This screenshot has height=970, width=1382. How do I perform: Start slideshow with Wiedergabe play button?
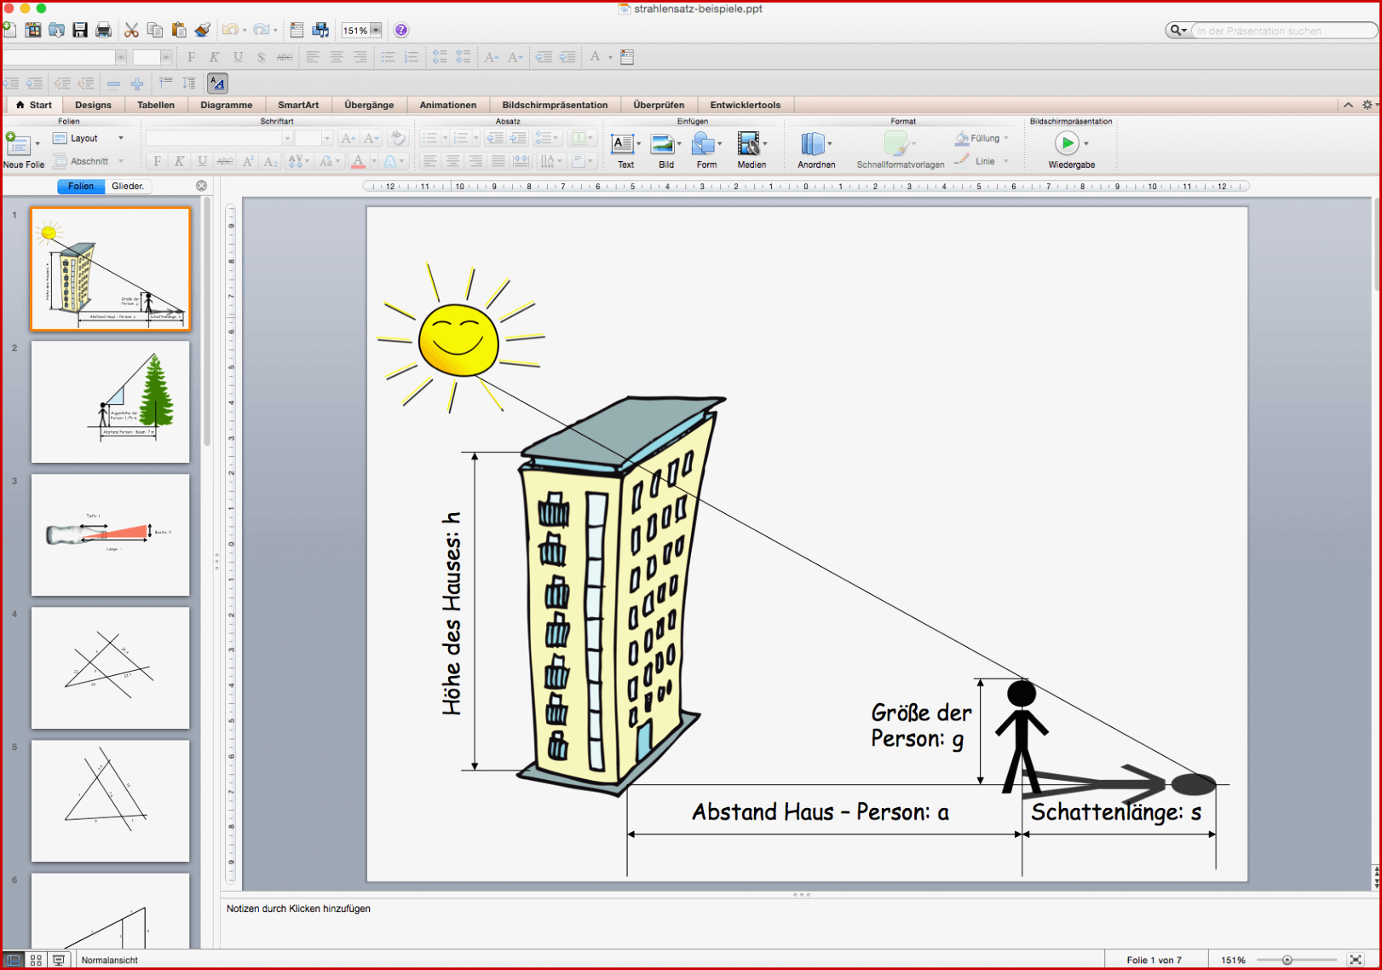coord(1067,143)
